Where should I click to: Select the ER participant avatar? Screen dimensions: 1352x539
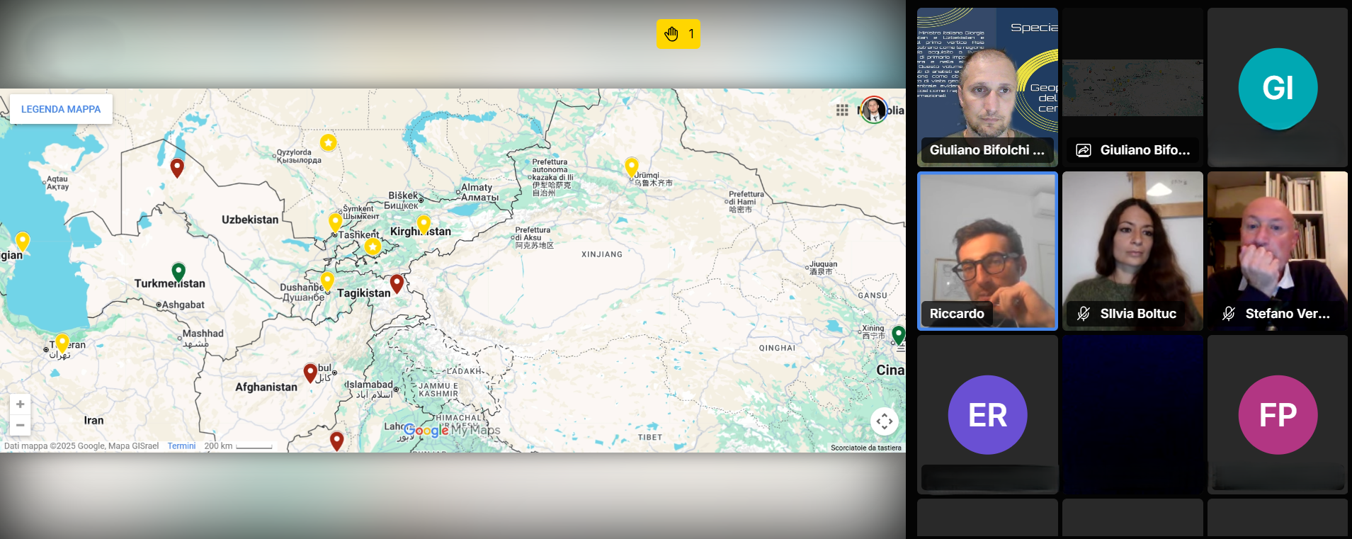[x=987, y=415]
